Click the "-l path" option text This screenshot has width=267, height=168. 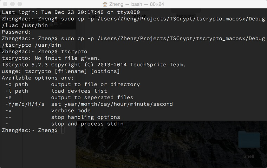click(17, 91)
